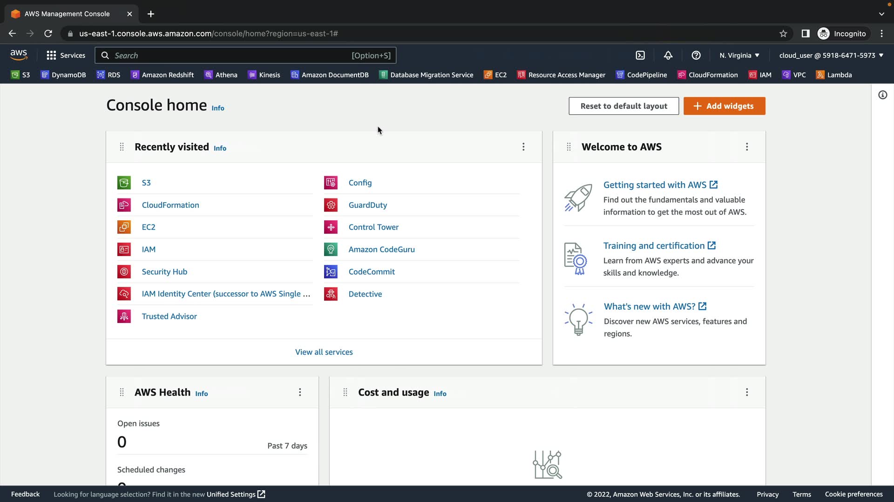Image resolution: width=894 pixels, height=502 pixels.
Task: Open the Services grid menu
Action: (x=66, y=55)
